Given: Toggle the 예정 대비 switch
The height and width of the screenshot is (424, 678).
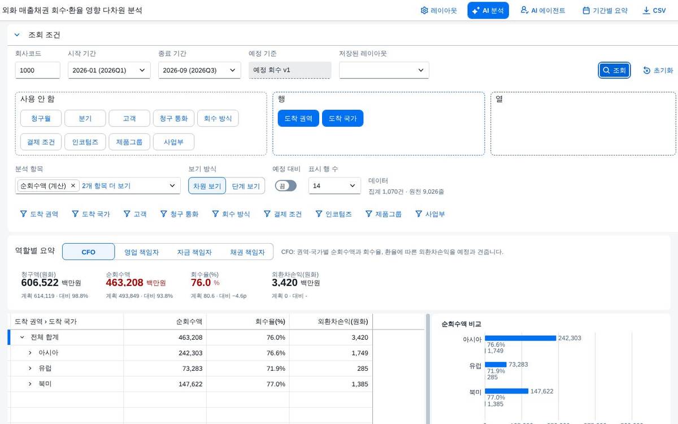Looking at the screenshot, I should coord(286,185).
